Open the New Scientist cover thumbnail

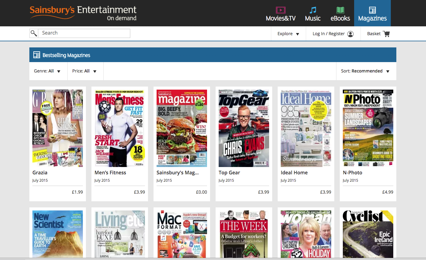click(x=57, y=234)
